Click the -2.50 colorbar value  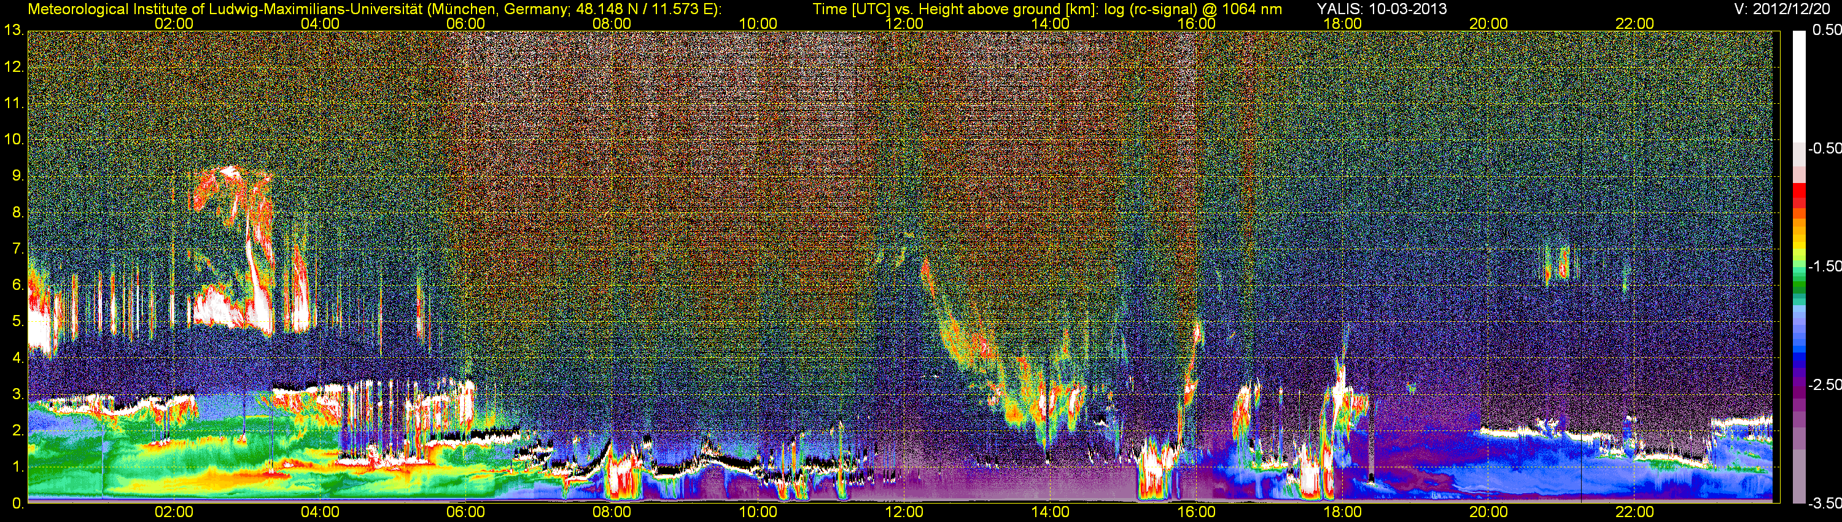tap(1824, 384)
